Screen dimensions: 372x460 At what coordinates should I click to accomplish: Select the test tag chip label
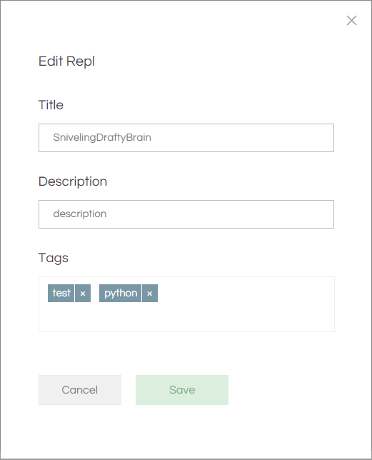coord(61,293)
